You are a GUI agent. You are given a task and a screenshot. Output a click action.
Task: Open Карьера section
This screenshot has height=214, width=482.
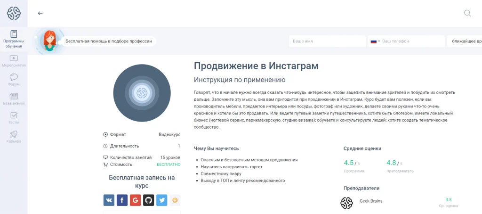14,137
